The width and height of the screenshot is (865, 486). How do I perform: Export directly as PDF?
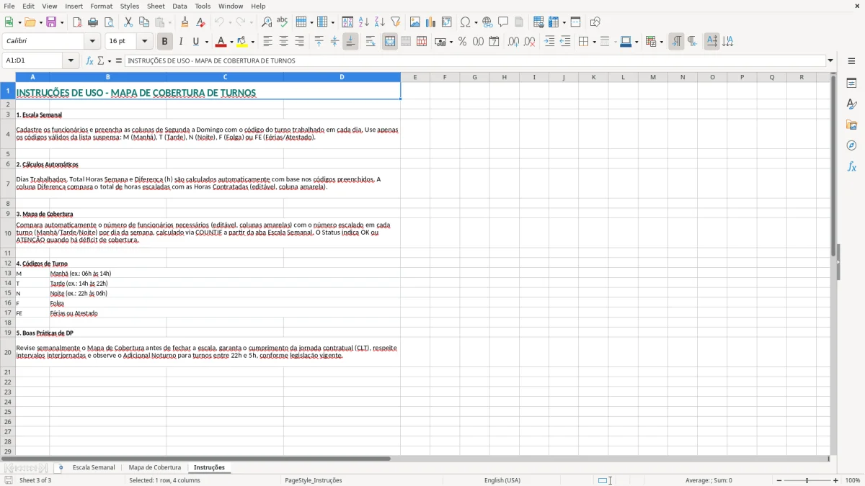pyautogui.click(x=77, y=22)
